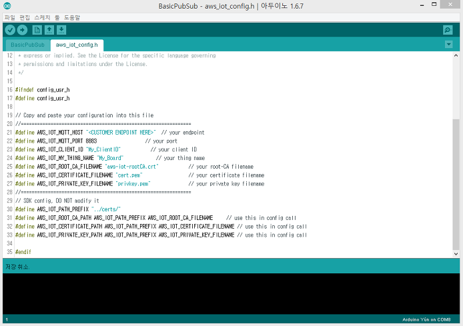
Task: Create a new sketch with the New icon
Action: (37, 30)
